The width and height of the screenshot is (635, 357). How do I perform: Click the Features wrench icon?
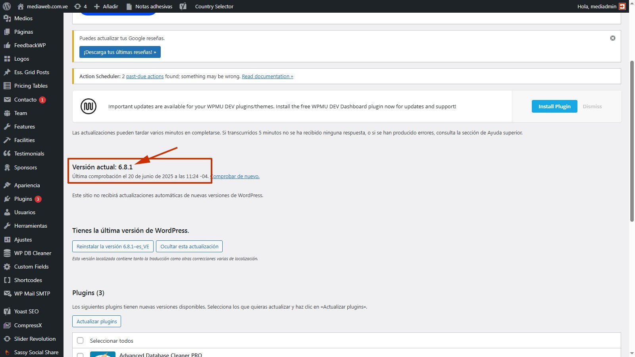pos(7,127)
